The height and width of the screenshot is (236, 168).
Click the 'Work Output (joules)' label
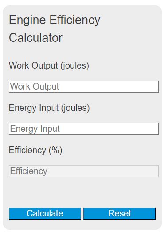click(49, 65)
